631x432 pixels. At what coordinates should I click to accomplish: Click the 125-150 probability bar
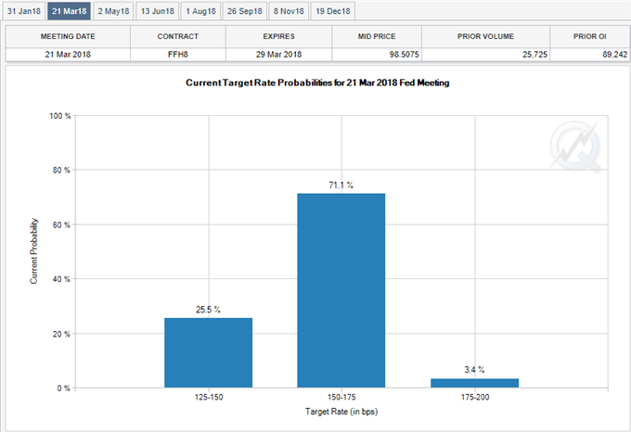[209, 353]
